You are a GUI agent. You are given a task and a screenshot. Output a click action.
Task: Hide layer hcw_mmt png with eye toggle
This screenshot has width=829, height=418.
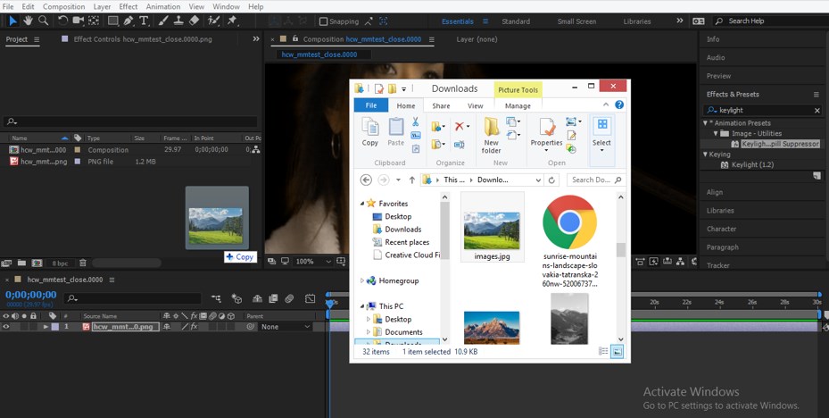pyautogui.click(x=6, y=327)
